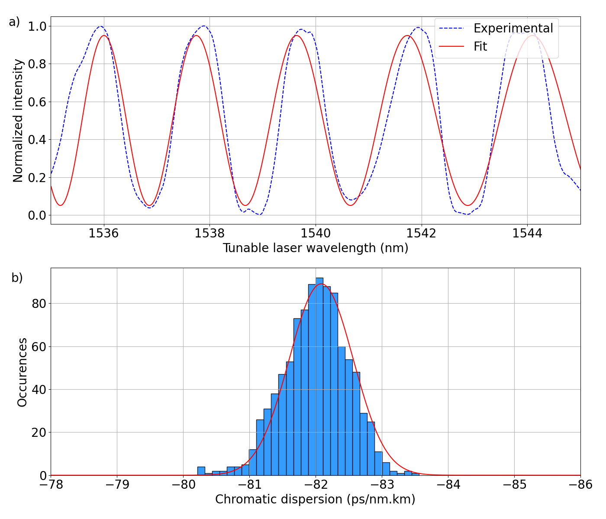This screenshot has width=606, height=519.
Task: Click the 1542 wavelength tick label
Action: 422,233
